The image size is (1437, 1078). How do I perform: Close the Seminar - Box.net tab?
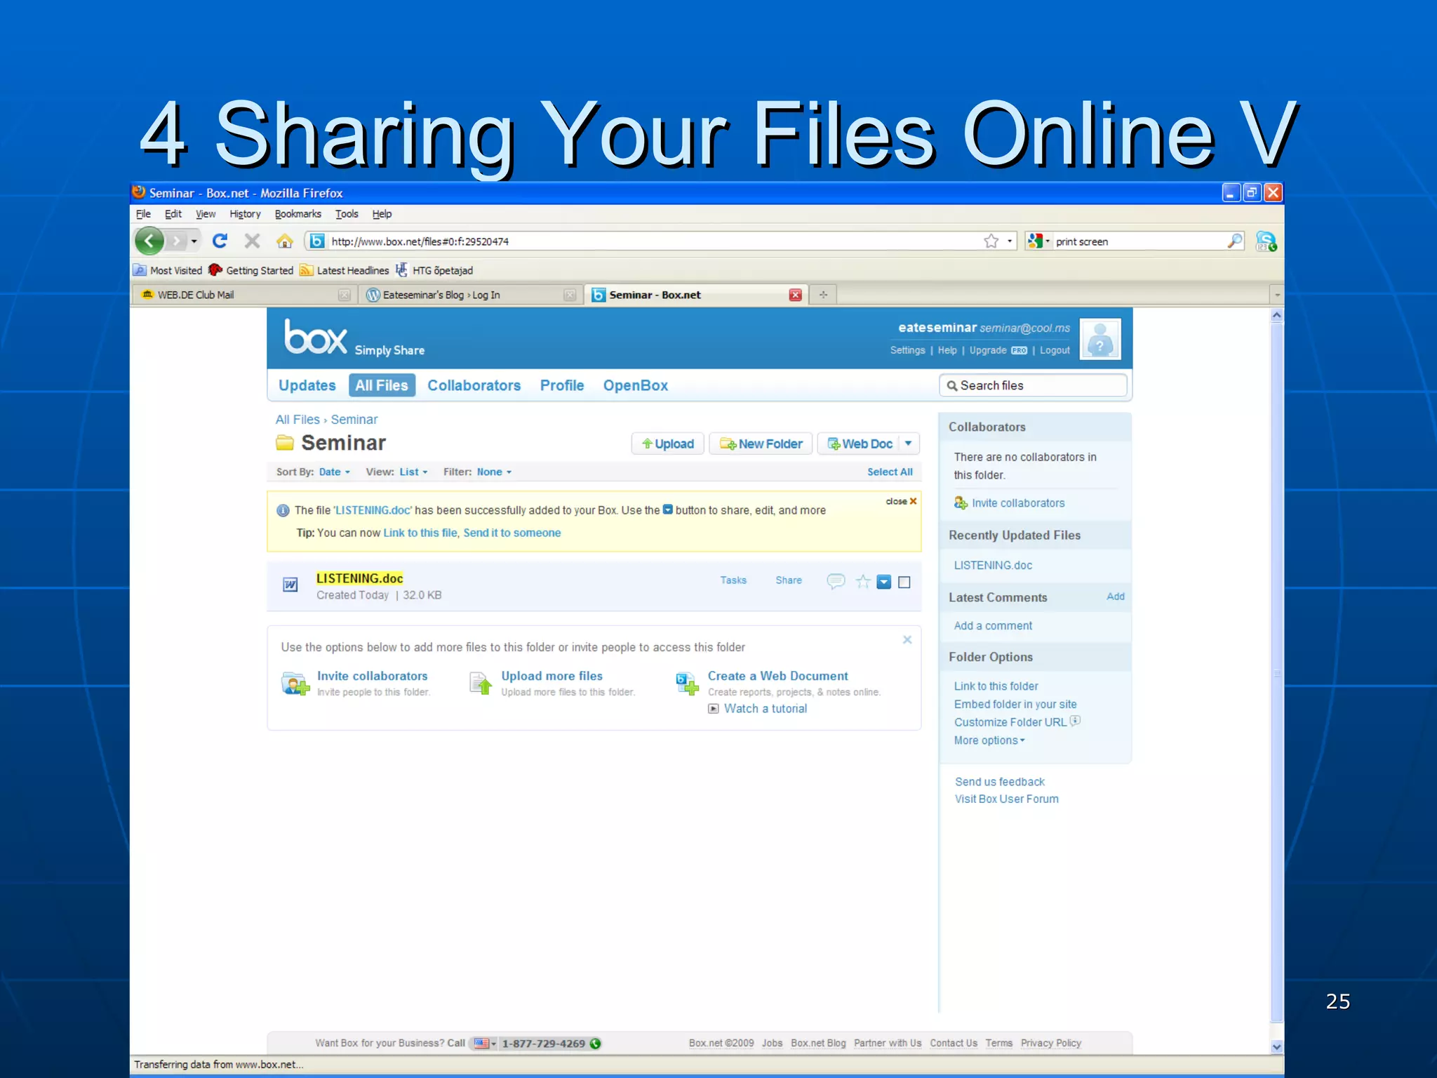795,295
